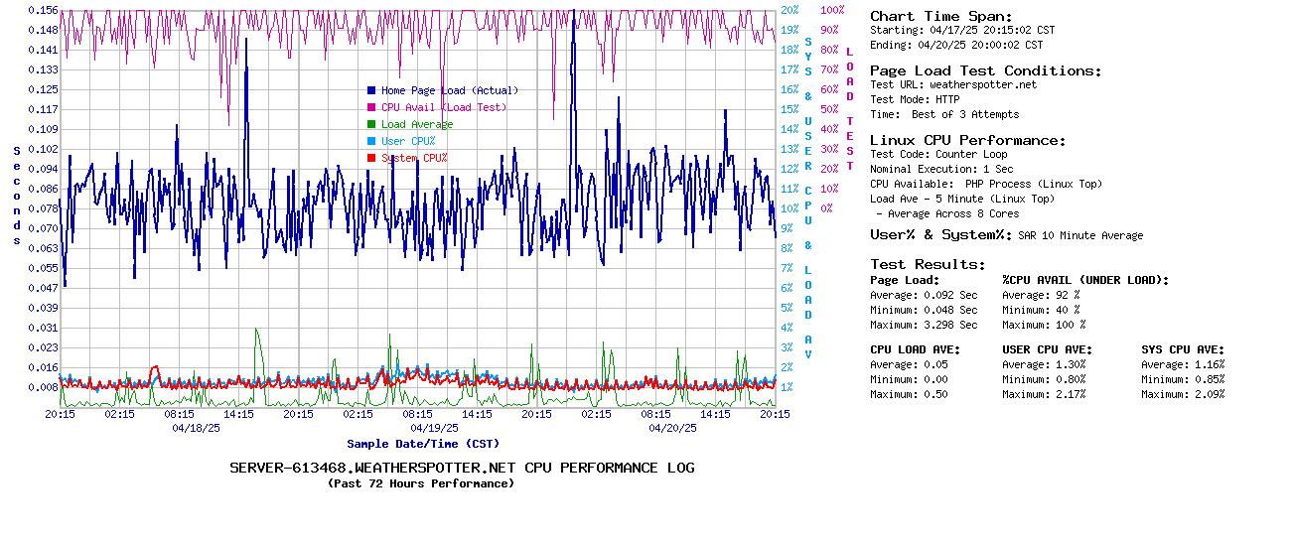Click the Page Load maximum 3.298 Sec value
Screen dimensions: 1291x546
pyautogui.click(x=950, y=325)
